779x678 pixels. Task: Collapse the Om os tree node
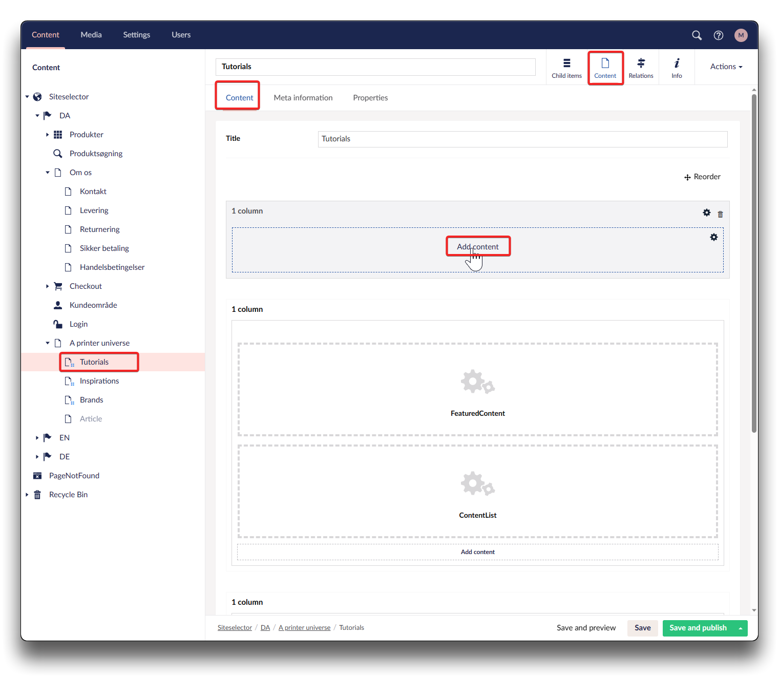[x=47, y=173]
